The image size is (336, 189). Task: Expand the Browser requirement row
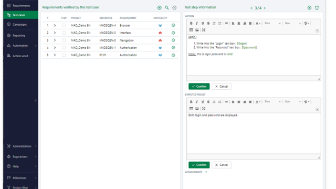[55, 26]
